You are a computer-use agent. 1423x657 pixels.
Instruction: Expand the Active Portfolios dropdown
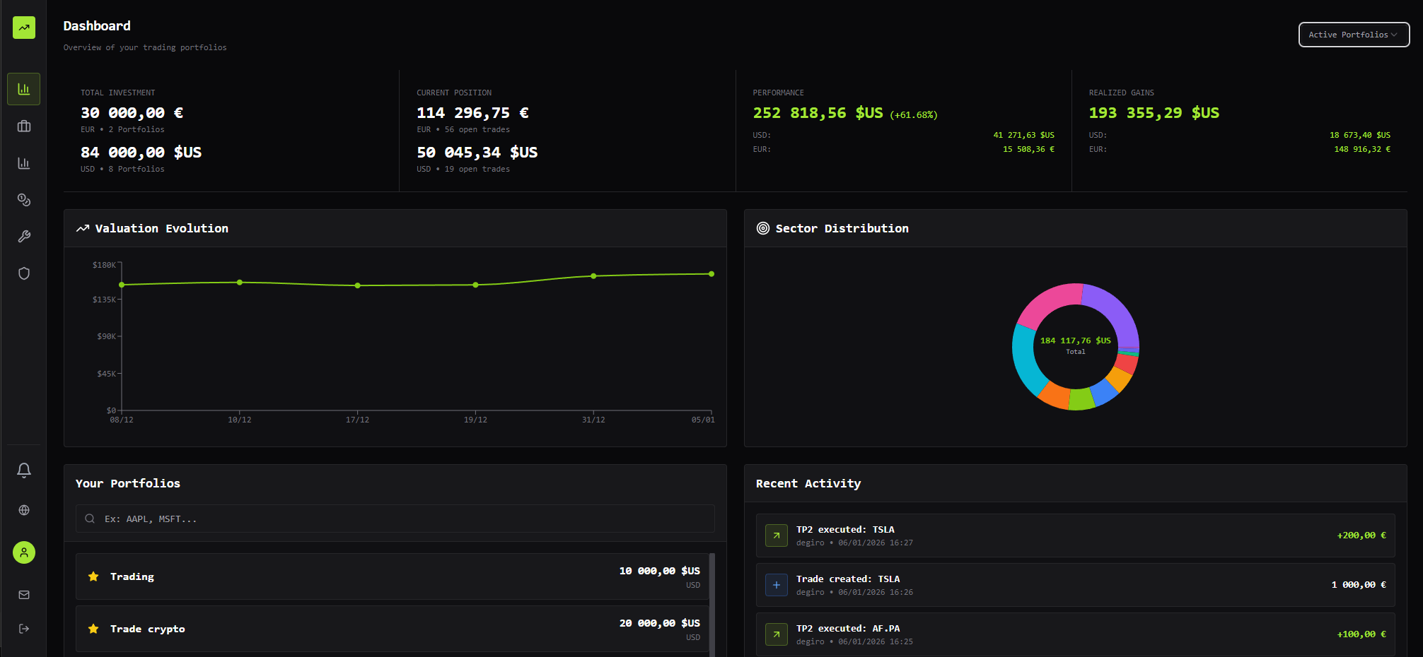click(x=1353, y=35)
